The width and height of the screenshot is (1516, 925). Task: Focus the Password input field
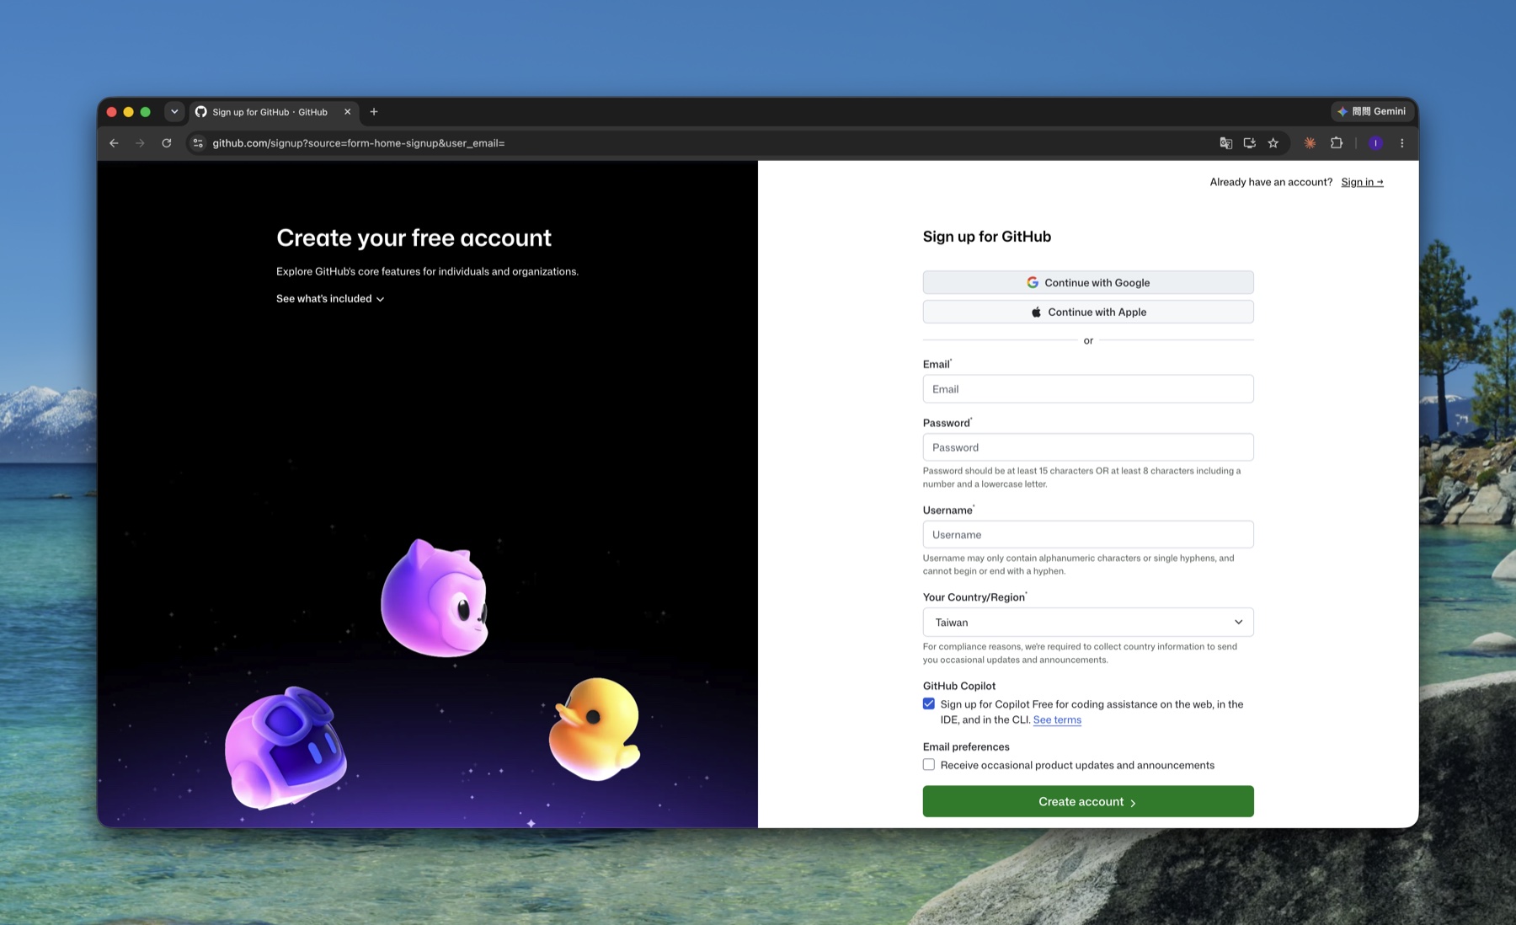coord(1088,447)
